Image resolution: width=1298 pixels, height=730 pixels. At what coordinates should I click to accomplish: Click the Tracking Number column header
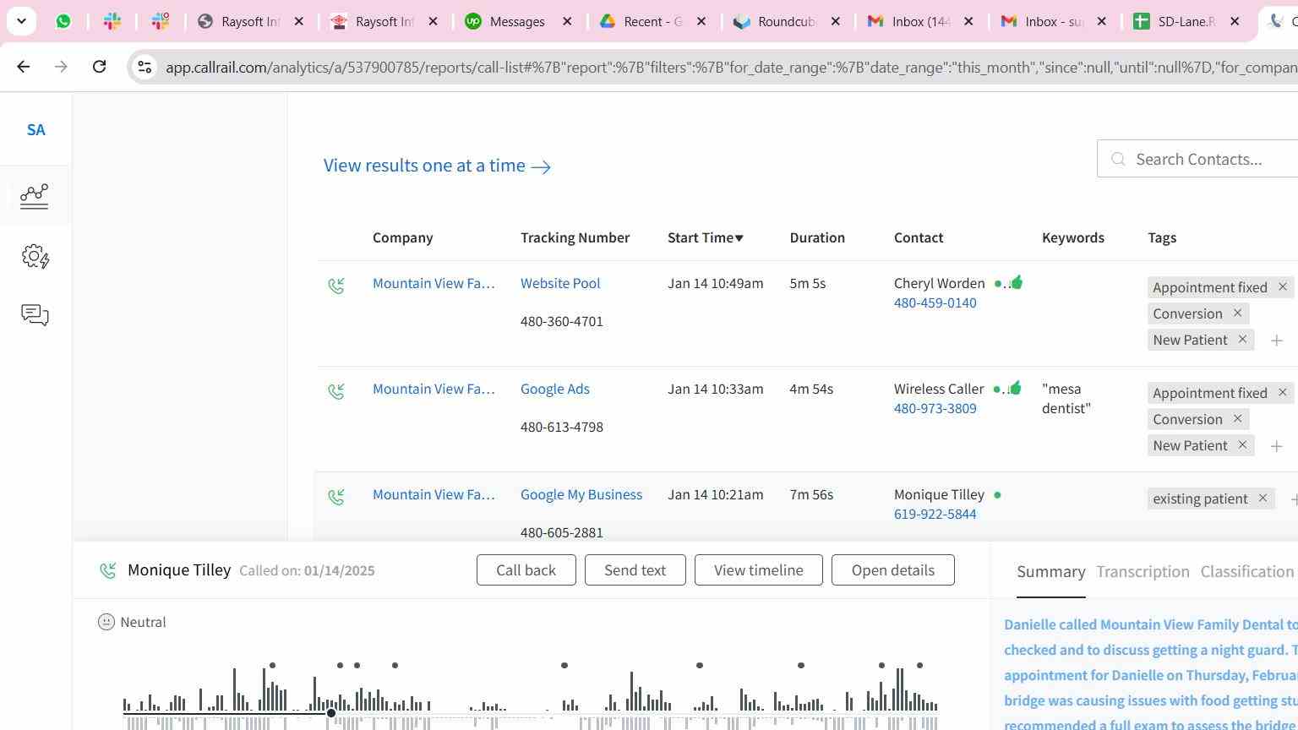coord(575,237)
